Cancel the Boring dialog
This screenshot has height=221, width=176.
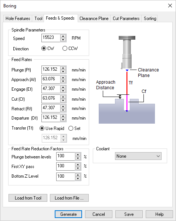pos(99,214)
